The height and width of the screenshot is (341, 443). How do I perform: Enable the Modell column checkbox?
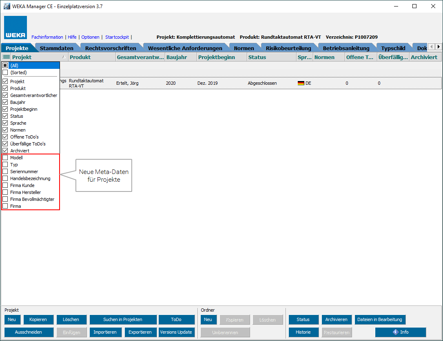tap(5, 158)
